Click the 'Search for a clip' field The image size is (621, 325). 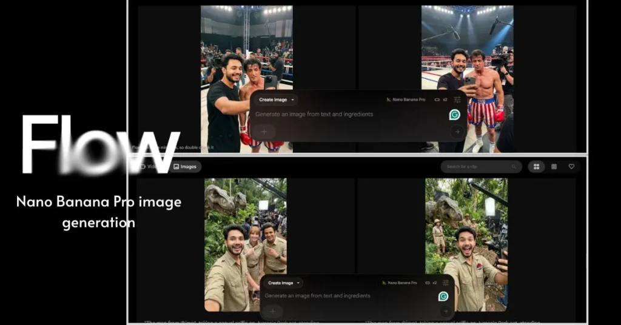[x=481, y=167]
